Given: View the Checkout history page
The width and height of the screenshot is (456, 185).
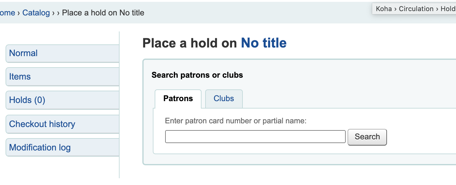Looking at the screenshot, I should coord(42,124).
